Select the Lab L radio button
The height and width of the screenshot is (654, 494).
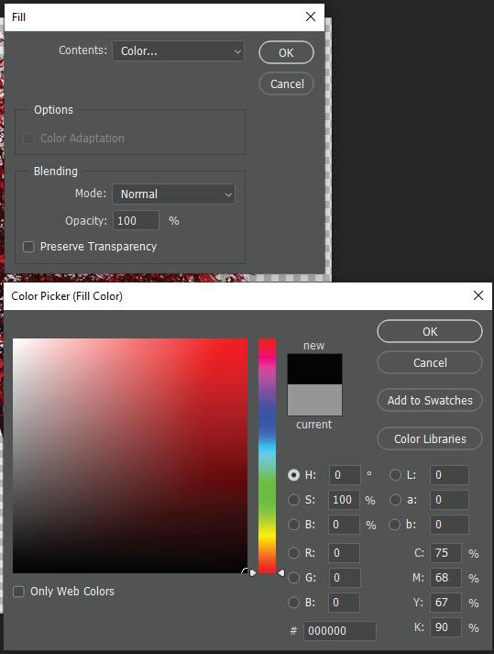[395, 474]
